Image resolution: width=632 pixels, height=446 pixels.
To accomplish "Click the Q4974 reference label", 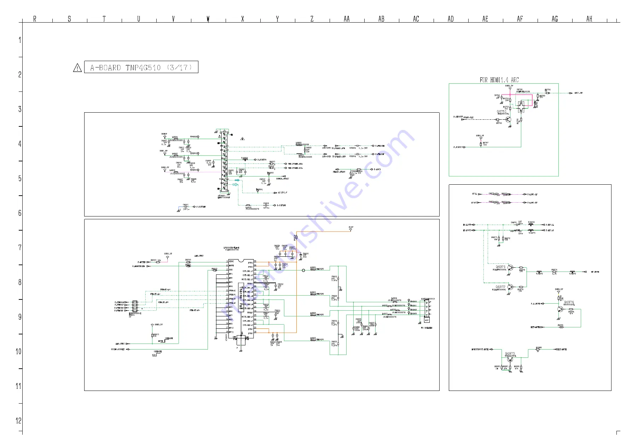I will click(569, 302).
